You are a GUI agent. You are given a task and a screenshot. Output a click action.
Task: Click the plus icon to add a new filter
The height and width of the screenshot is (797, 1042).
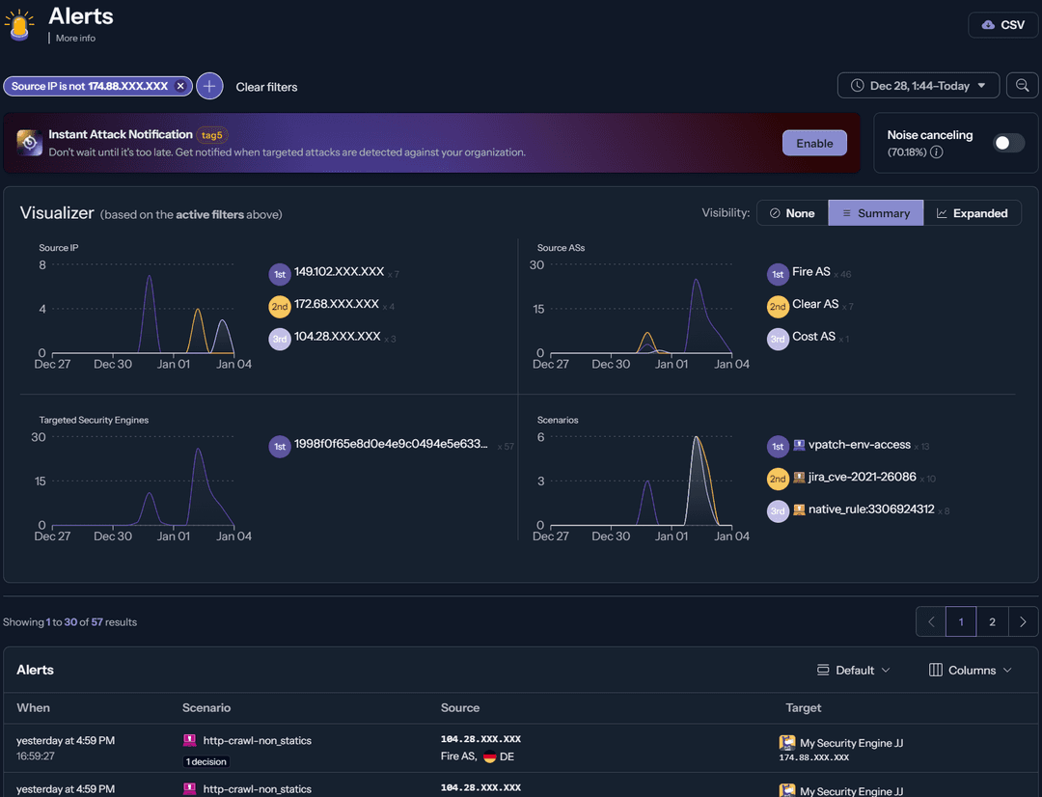[209, 86]
